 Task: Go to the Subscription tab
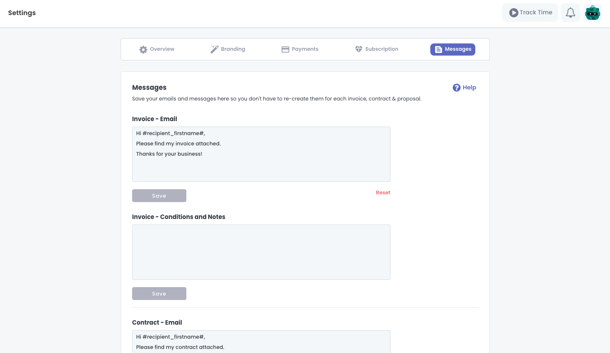pos(382,49)
